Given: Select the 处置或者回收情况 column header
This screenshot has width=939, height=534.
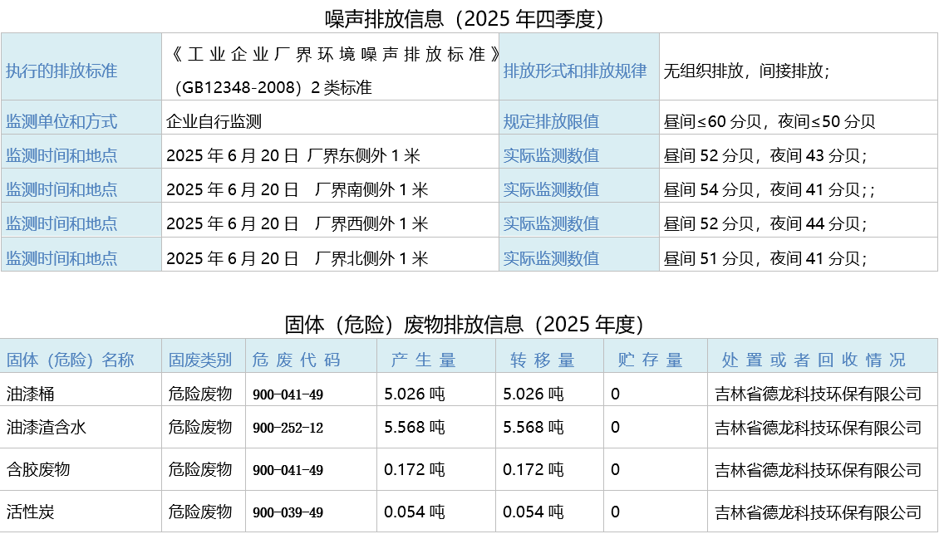Looking at the screenshot, I should (x=814, y=360).
